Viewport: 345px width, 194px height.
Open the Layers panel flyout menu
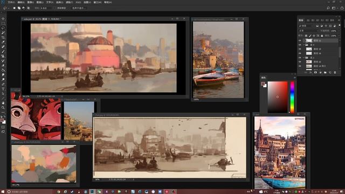tap(339, 20)
